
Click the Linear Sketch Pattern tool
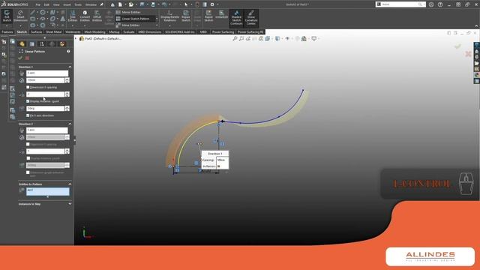pos(133,19)
